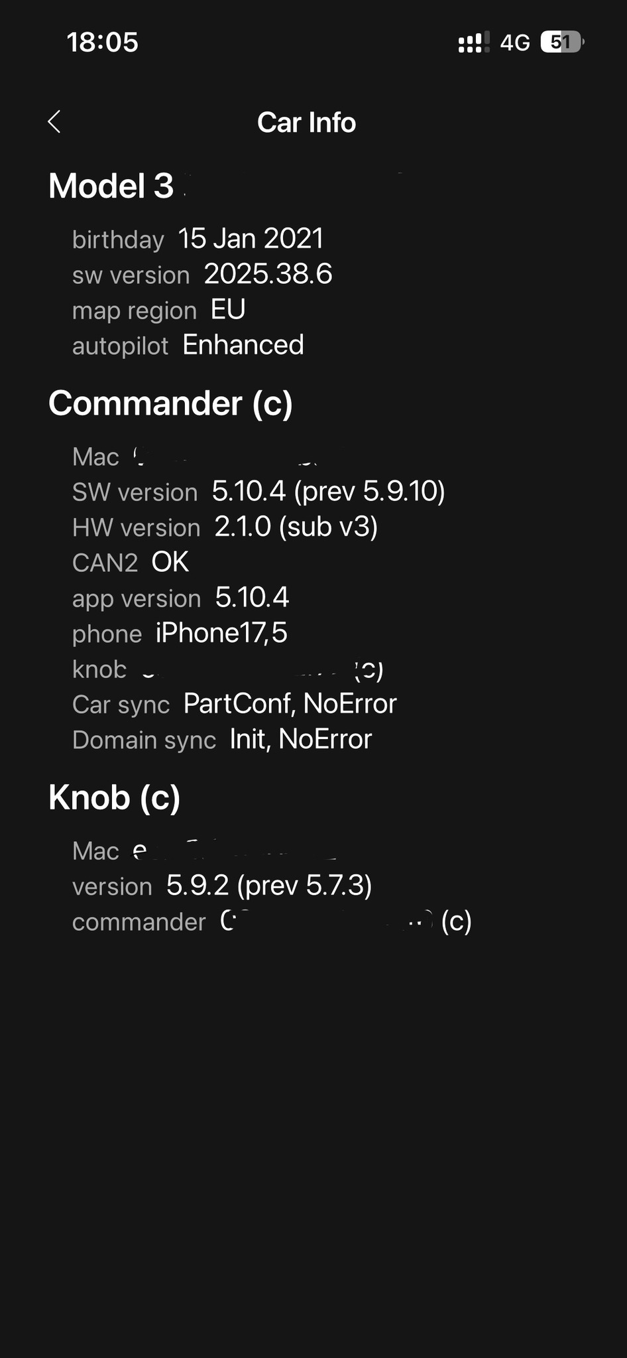Image resolution: width=627 pixels, height=1358 pixels.
Task: Select the Commander (c) section heading
Action: (170, 403)
